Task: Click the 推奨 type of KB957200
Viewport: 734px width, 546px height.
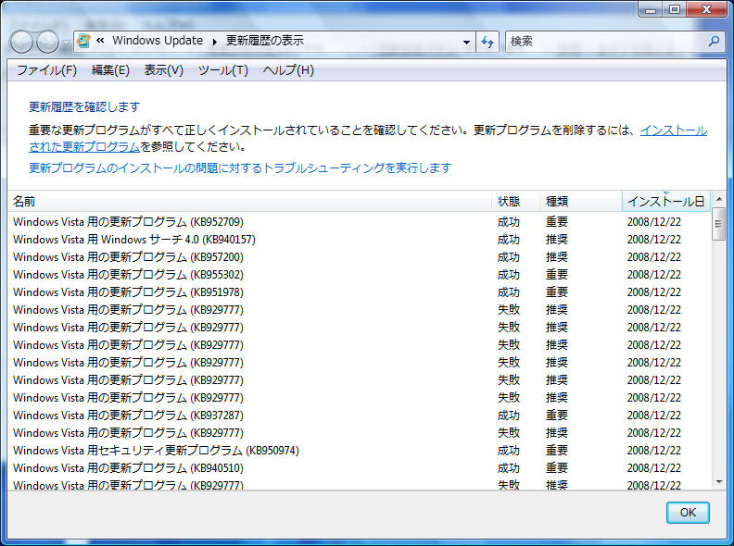Action: [x=557, y=257]
